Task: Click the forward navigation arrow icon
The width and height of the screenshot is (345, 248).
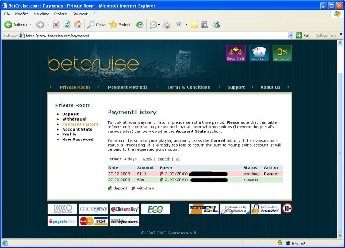Action: 40,25
